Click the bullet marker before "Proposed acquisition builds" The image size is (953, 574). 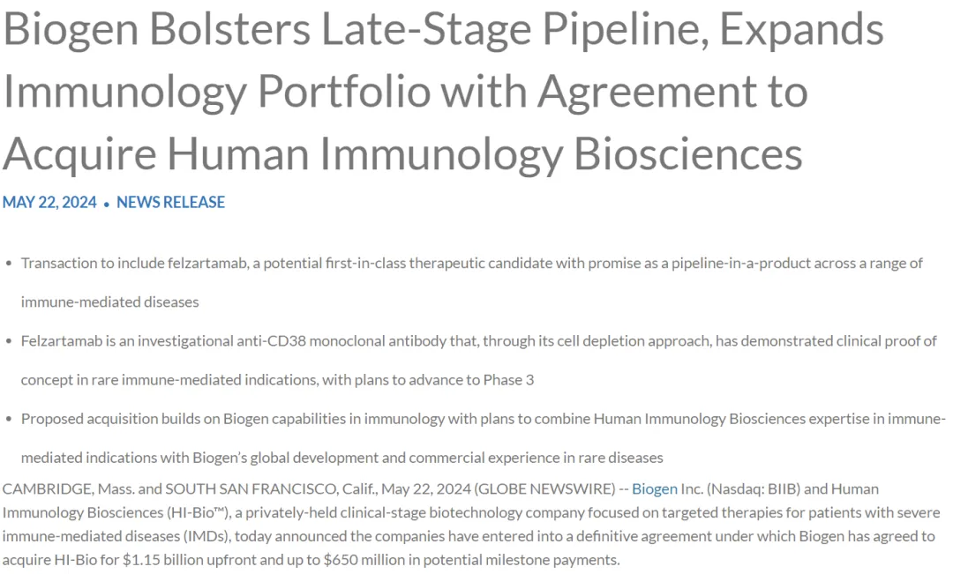point(9,419)
